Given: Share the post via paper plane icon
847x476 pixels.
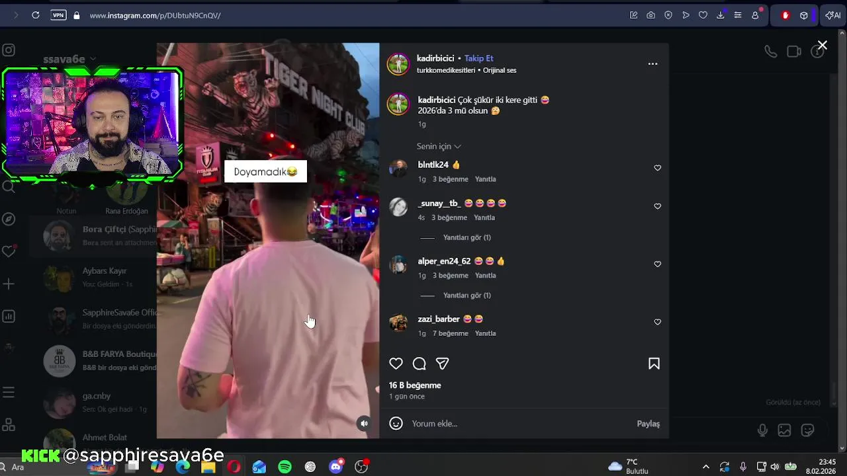Looking at the screenshot, I should coord(443,364).
